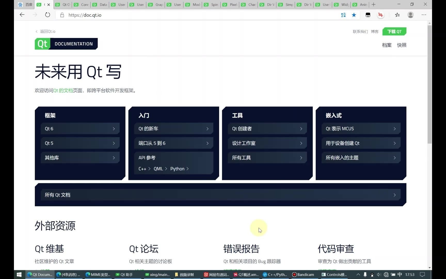The width and height of the screenshot is (446, 279).
Task: Expand 所有 Qt 文档 with its chevron
Action: point(395,195)
